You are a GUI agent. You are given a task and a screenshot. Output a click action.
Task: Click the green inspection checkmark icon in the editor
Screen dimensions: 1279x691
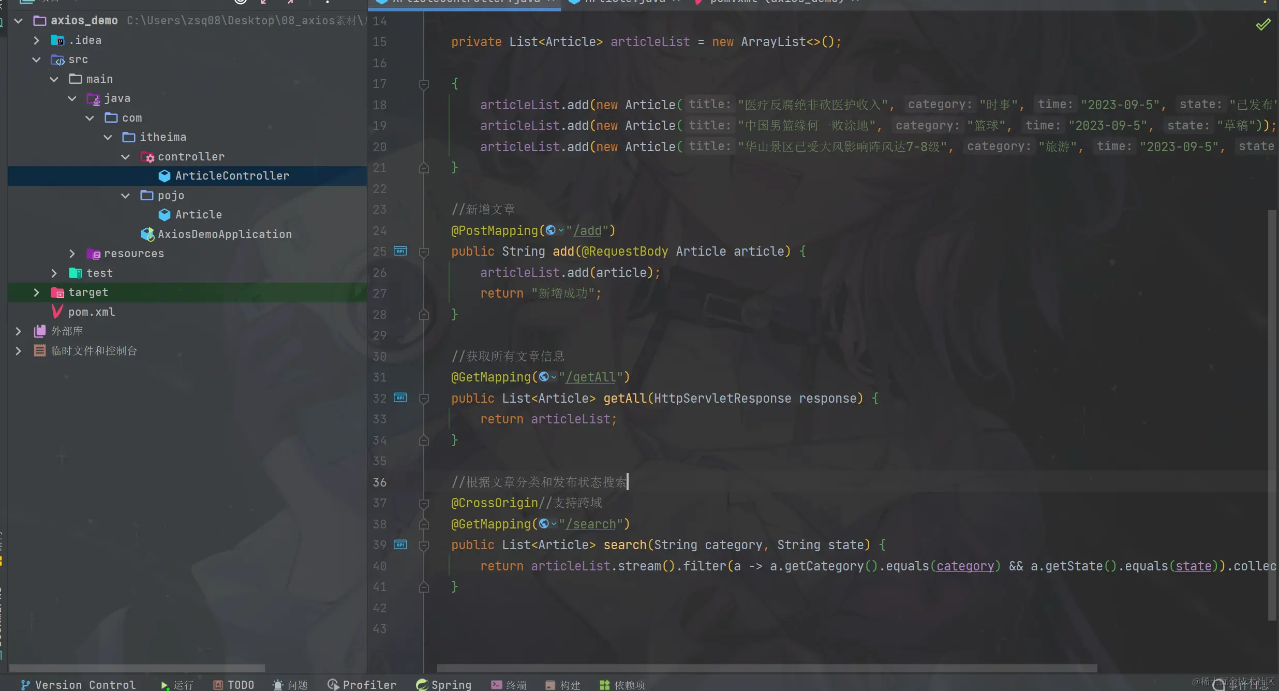pyautogui.click(x=1263, y=24)
